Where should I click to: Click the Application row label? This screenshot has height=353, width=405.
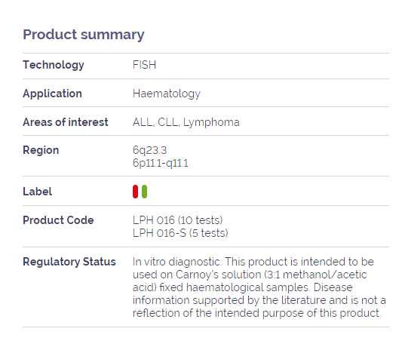[53, 94]
